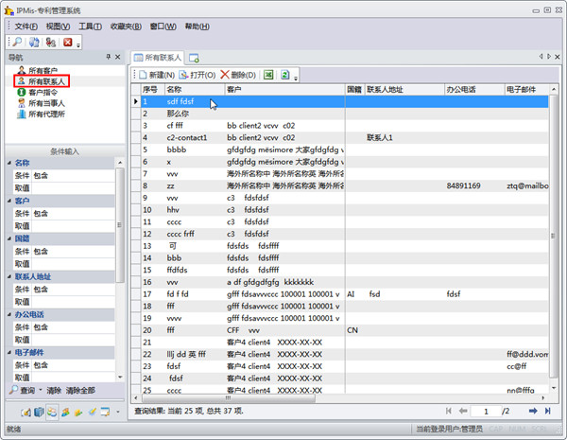Open the new tab icon beside 所有联系人 tab
This screenshot has height=440, width=567.
(x=194, y=58)
